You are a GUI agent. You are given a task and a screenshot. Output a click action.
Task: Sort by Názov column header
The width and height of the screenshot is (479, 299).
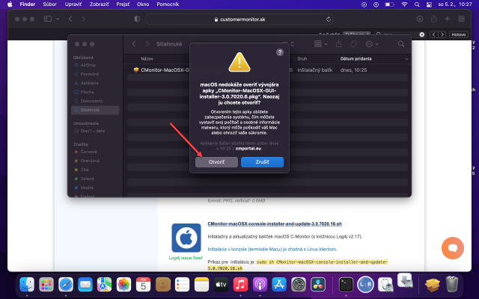[x=147, y=58]
